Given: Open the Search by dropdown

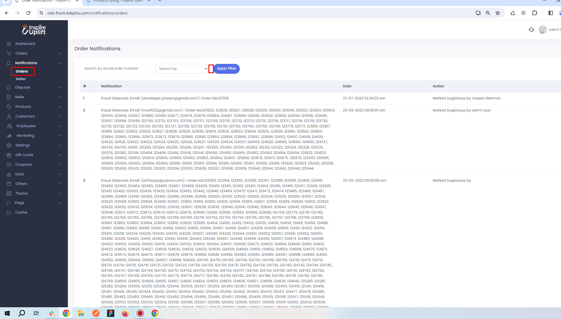Looking at the screenshot, I should pos(182,68).
